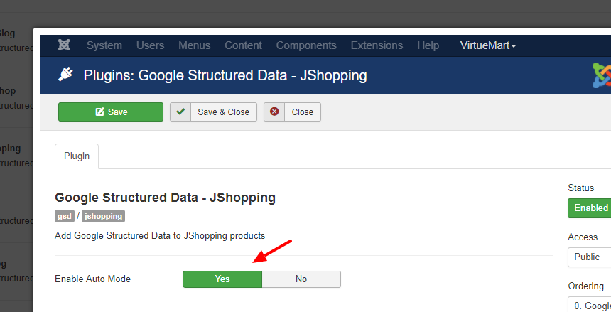Viewport: 611px width, 312px height.
Task: Save and close the plugin settings
Action: point(214,112)
